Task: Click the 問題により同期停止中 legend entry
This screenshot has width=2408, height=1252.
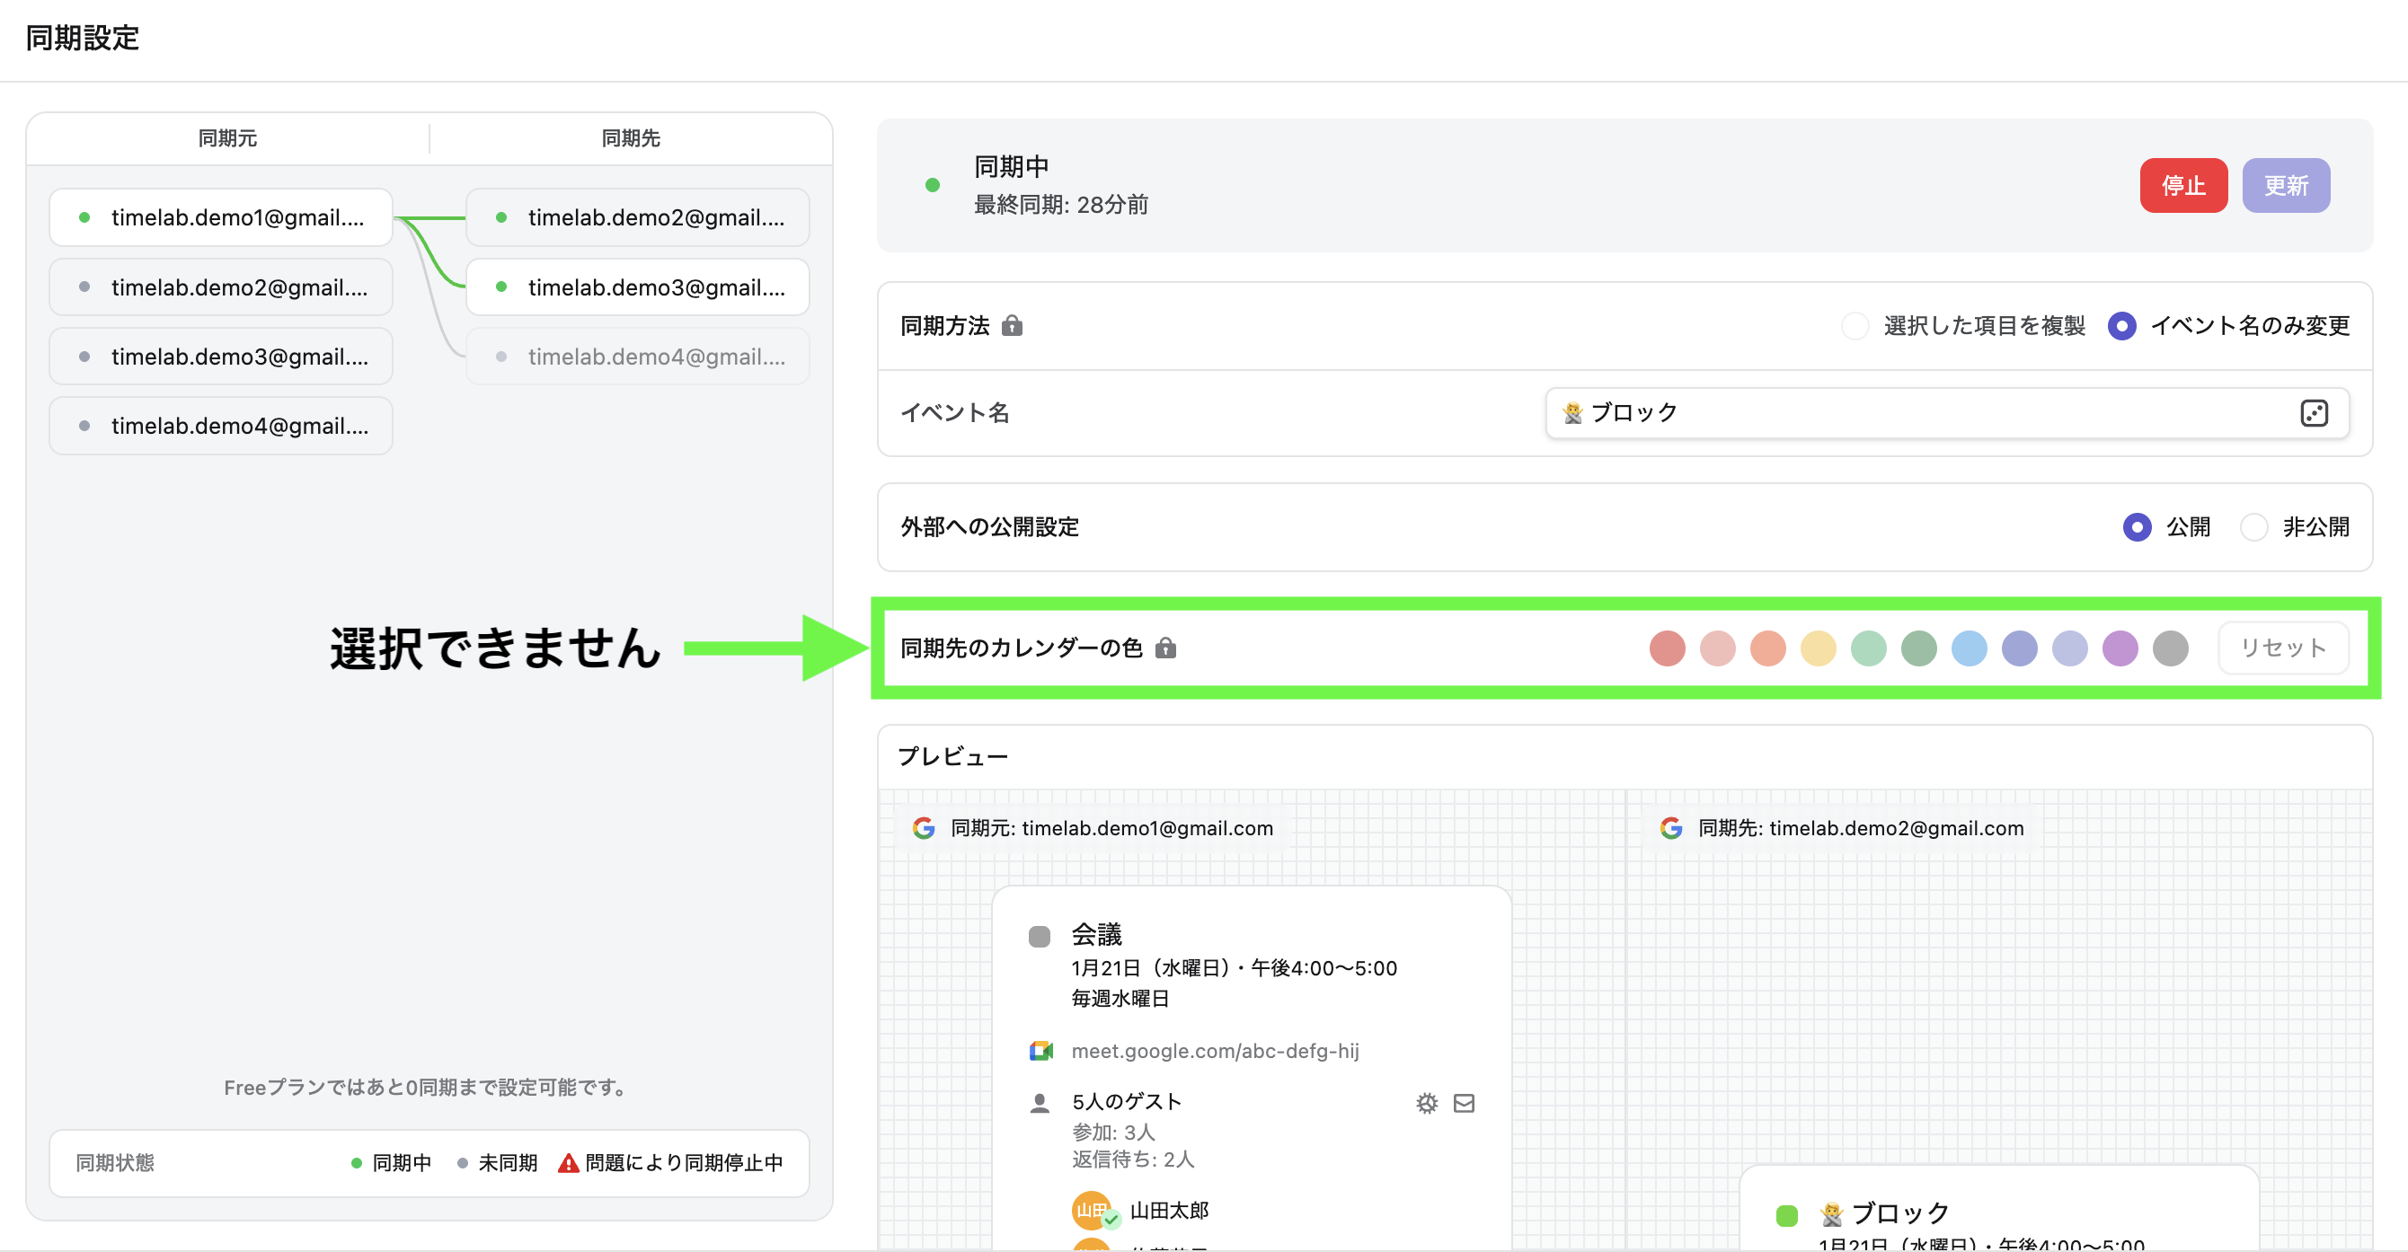Action: 670,1162
